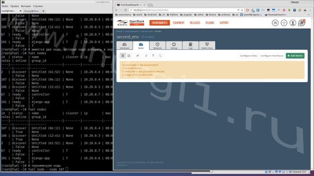Open Networks tab of second_env

click(157, 45)
